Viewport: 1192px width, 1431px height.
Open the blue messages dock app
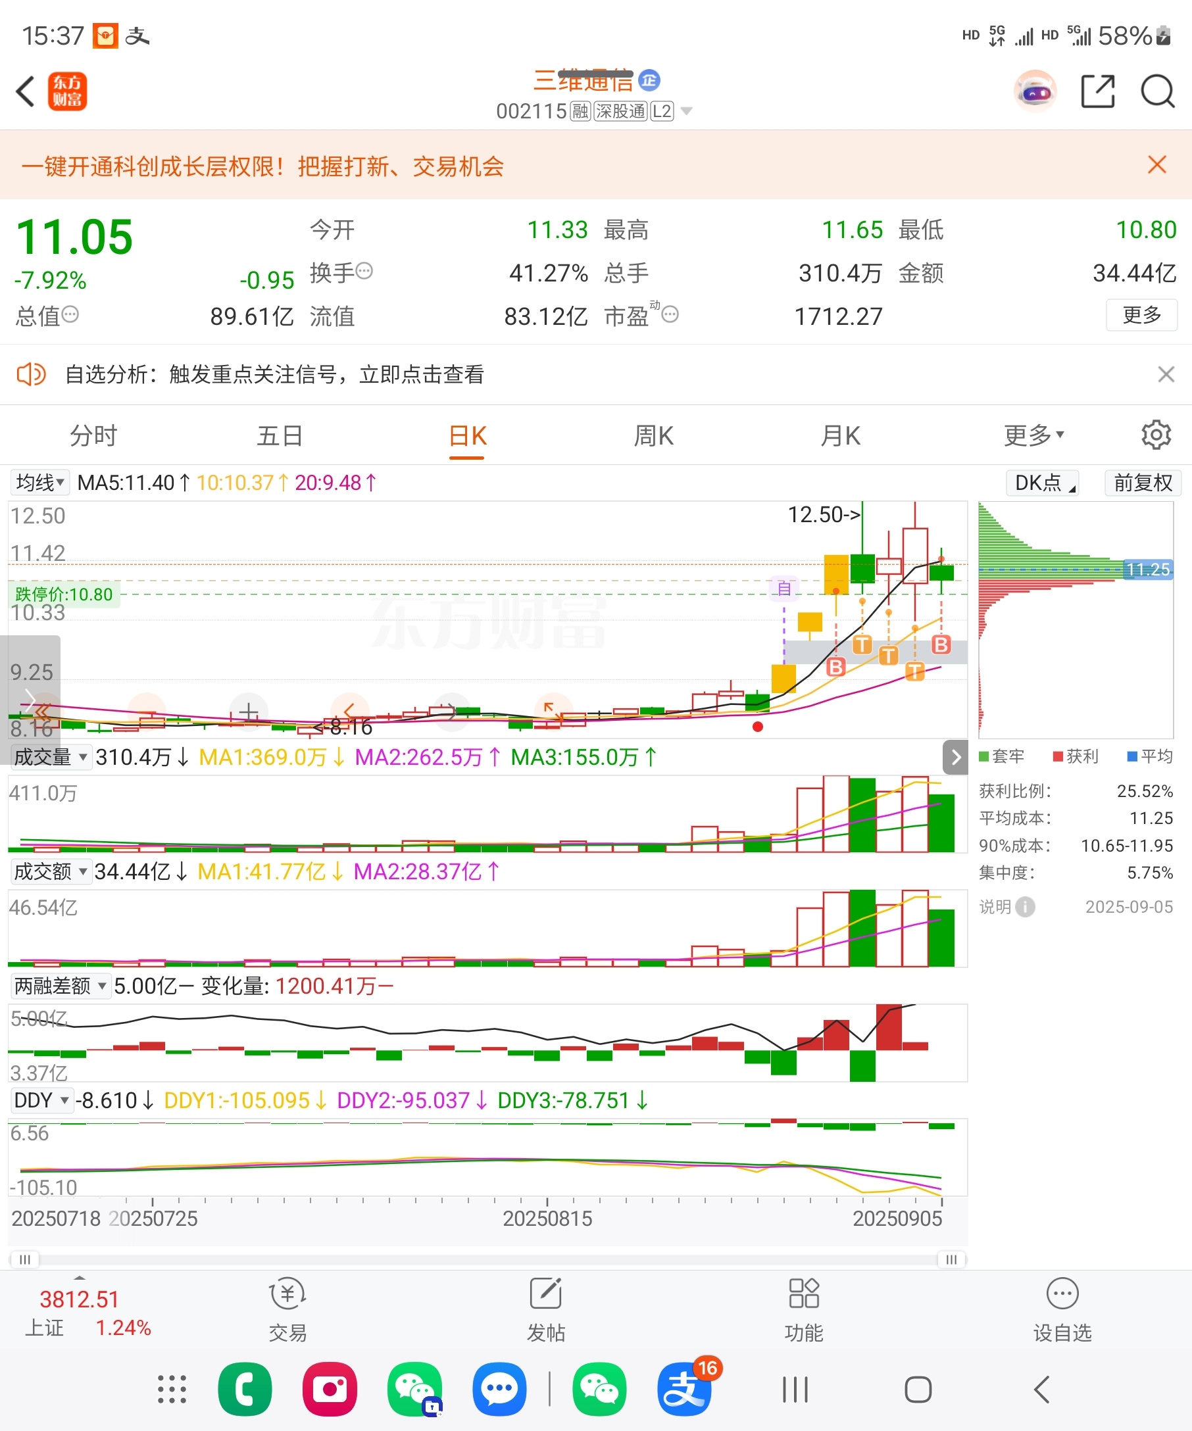pyautogui.click(x=499, y=1390)
